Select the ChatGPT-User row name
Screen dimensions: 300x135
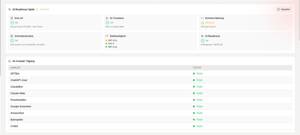coord(19,80)
